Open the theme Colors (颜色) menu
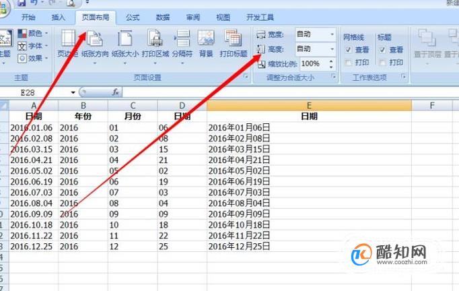This screenshot has width=459, height=291. (32, 33)
